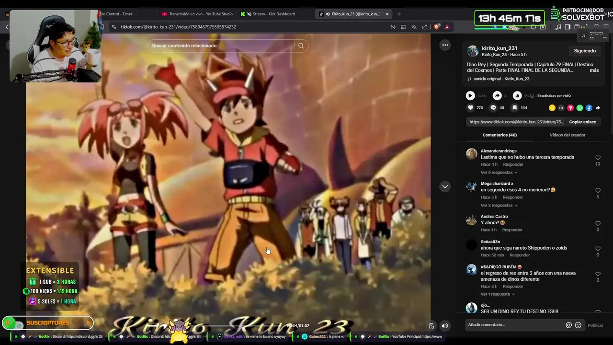Click the vidIQ engagement bar chart icon

click(517, 95)
